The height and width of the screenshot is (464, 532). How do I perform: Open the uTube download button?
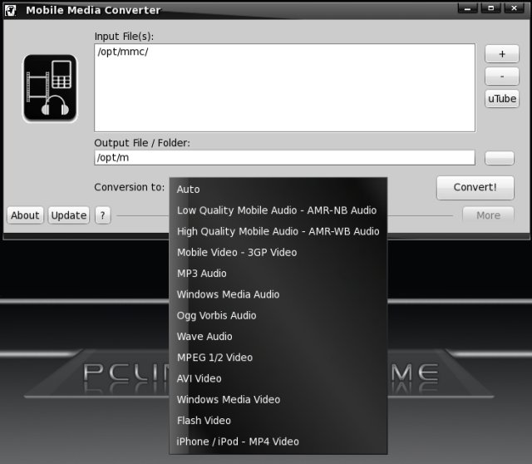[x=502, y=99]
